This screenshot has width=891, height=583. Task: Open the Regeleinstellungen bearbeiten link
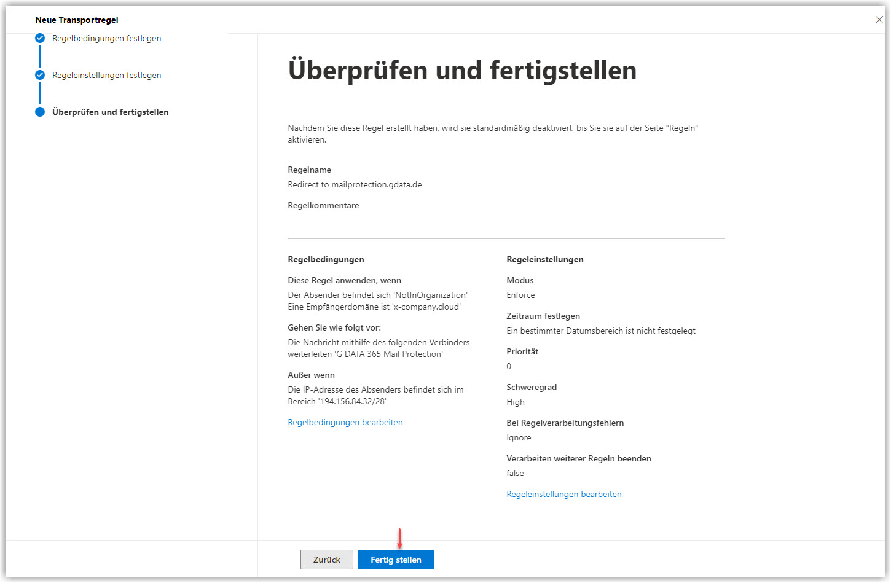564,494
